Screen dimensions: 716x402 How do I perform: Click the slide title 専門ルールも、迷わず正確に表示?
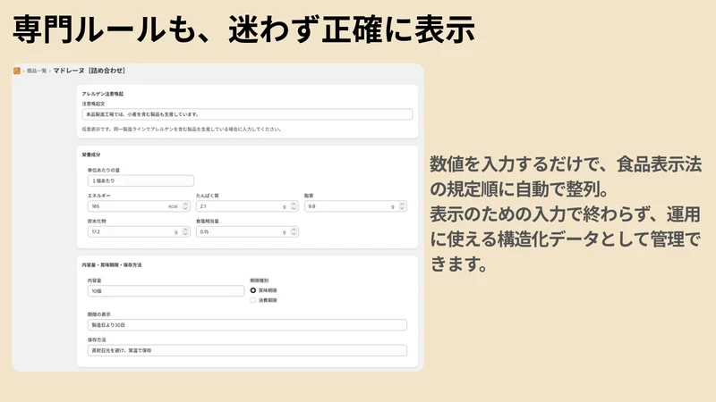(244, 29)
